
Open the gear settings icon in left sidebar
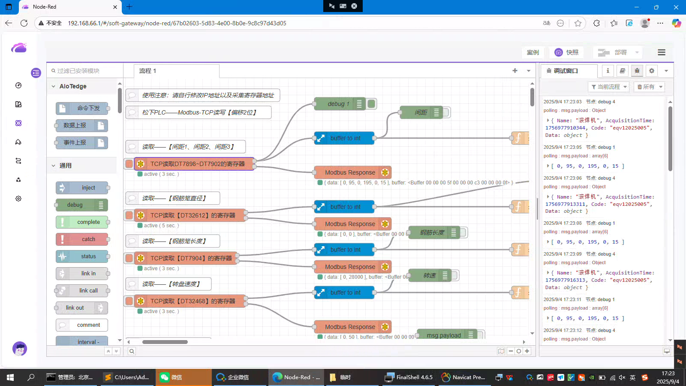[18, 199]
